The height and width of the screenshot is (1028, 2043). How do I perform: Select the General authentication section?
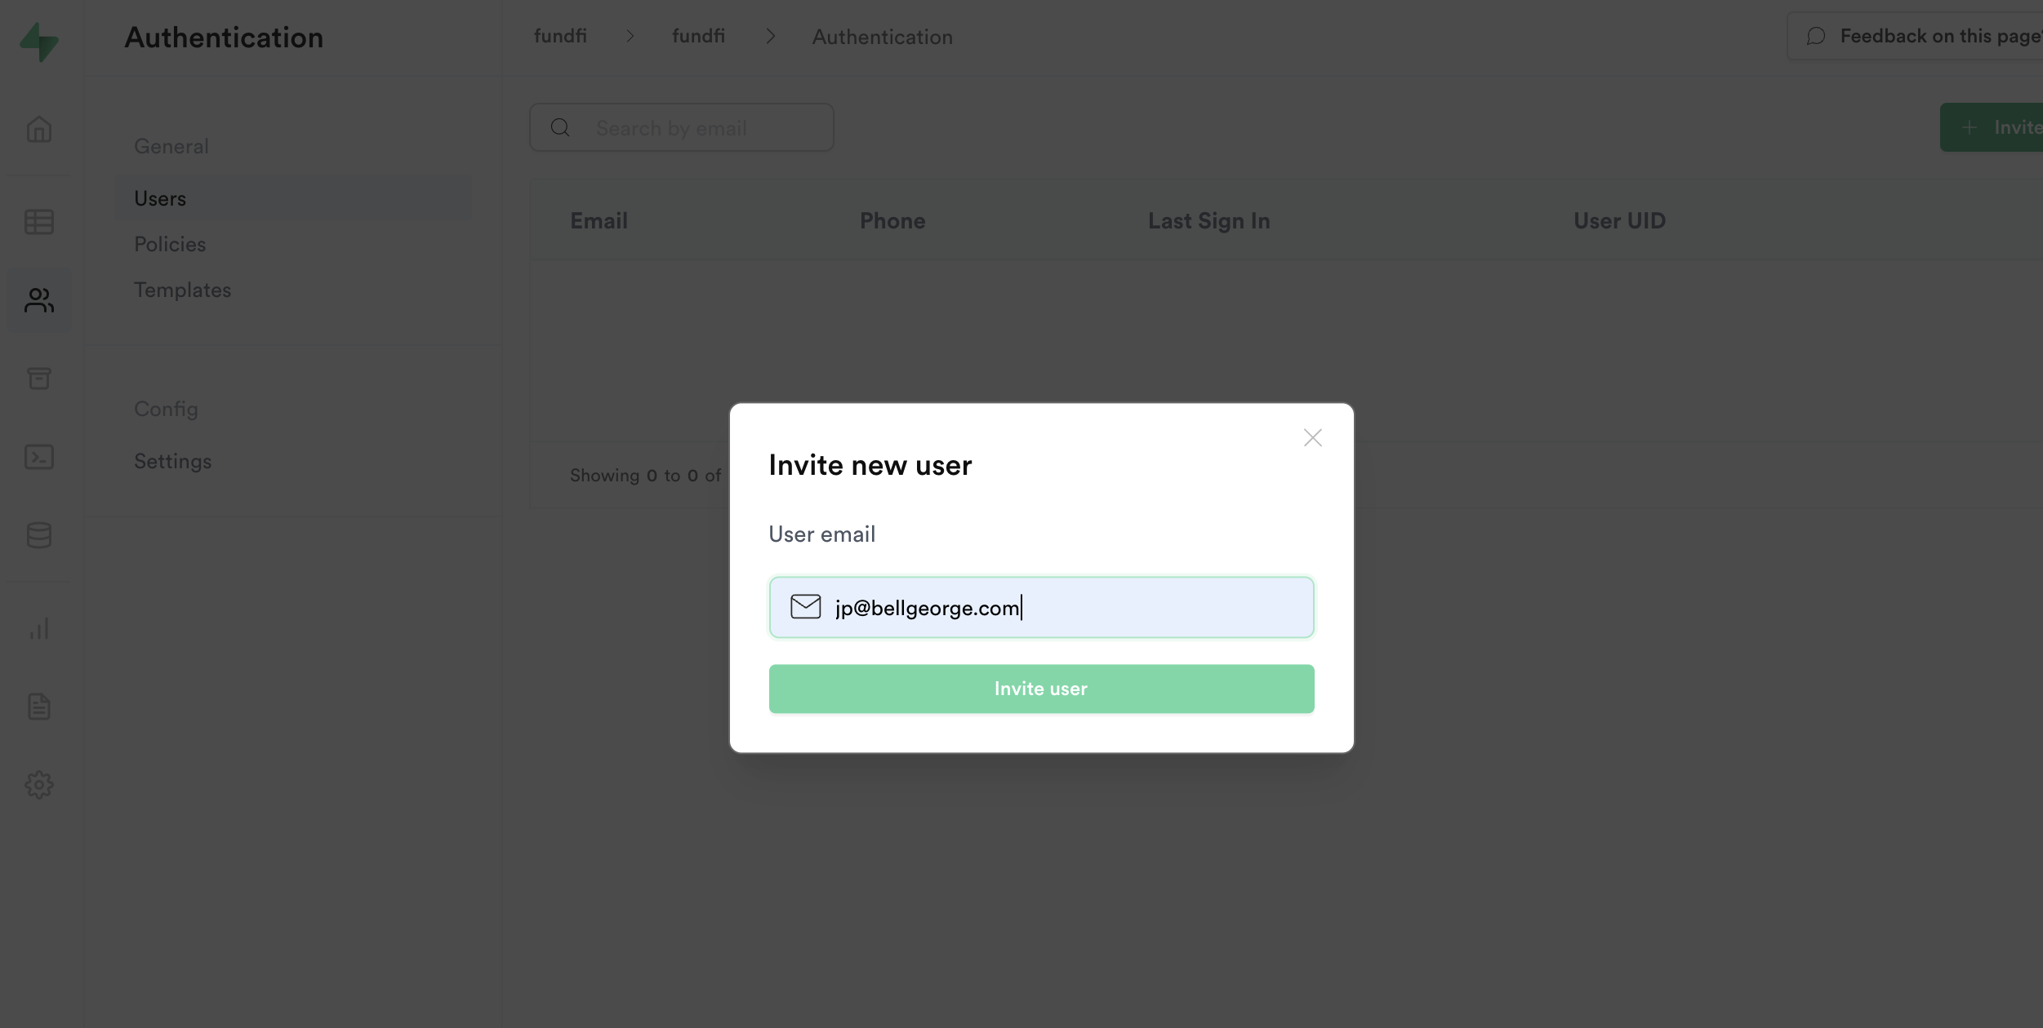[171, 145]
